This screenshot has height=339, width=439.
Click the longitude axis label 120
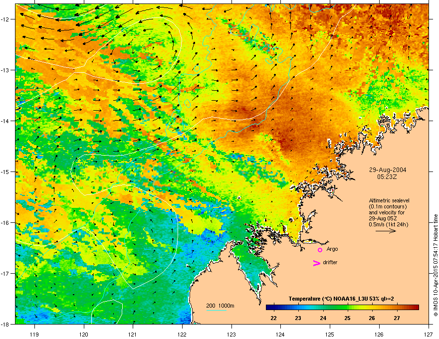tap(84, 335)
